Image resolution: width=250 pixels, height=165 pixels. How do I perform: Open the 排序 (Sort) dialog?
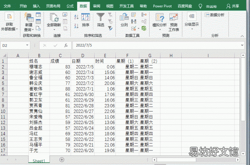[85, 20]
